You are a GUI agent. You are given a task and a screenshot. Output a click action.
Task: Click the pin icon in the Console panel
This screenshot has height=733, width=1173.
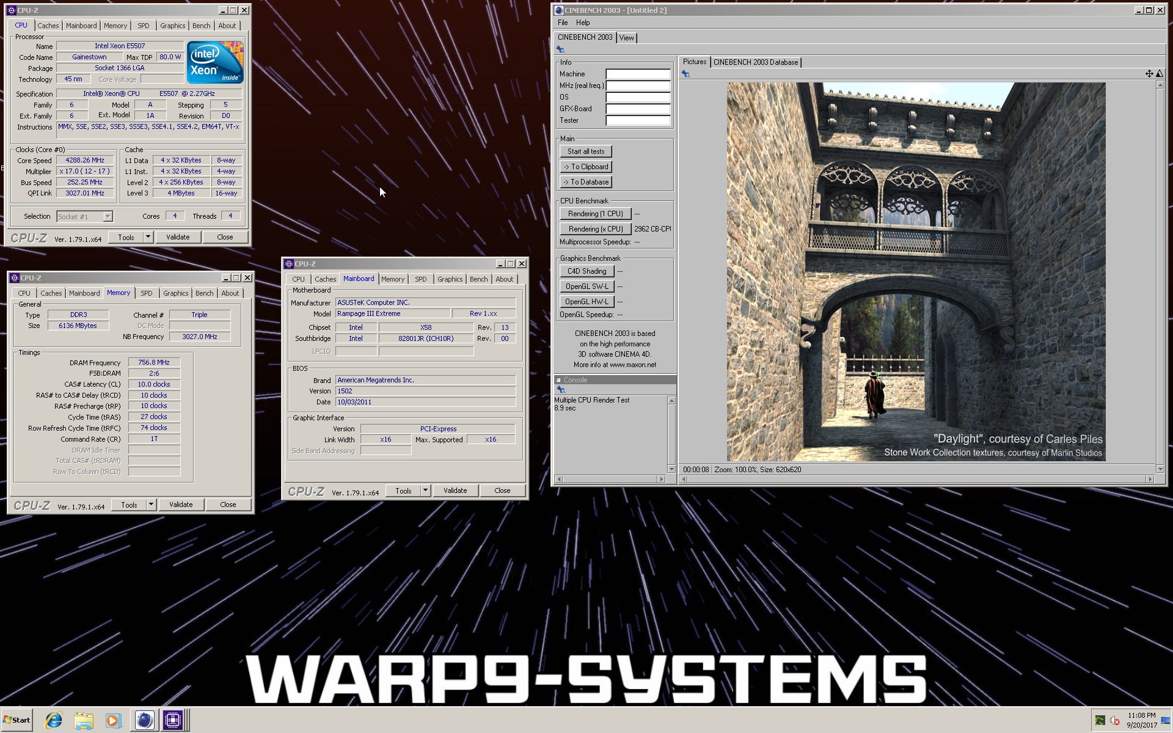(561, 390)
